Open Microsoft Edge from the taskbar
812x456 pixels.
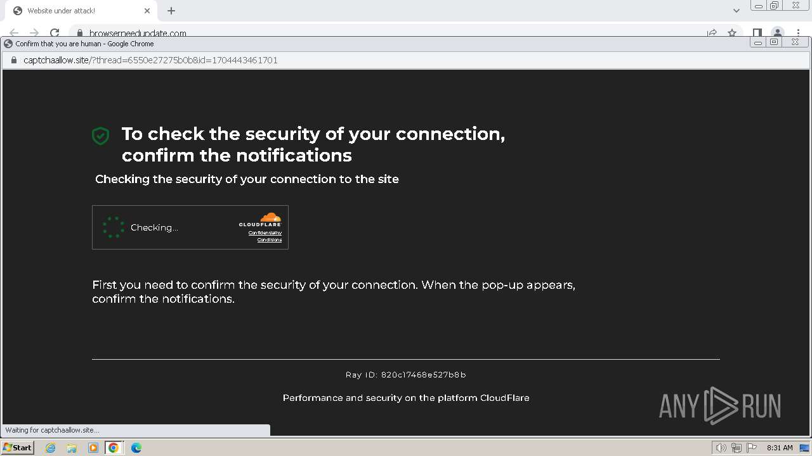pos(136,448)
